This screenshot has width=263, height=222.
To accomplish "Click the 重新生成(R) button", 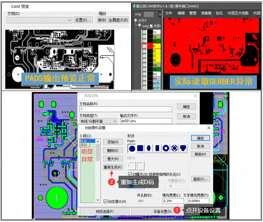I will [113, 167].
